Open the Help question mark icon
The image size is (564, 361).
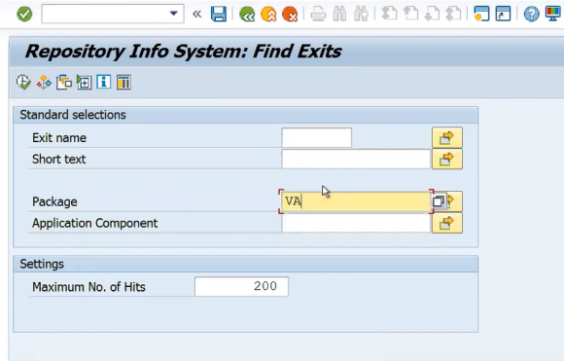click(x=531, y=14)
